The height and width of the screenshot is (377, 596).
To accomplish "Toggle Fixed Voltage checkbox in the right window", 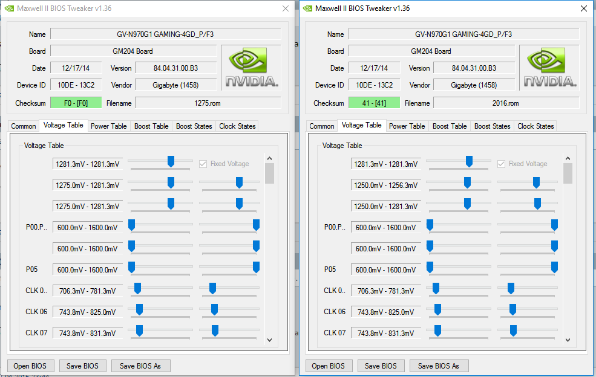I will tap(502, 164).
